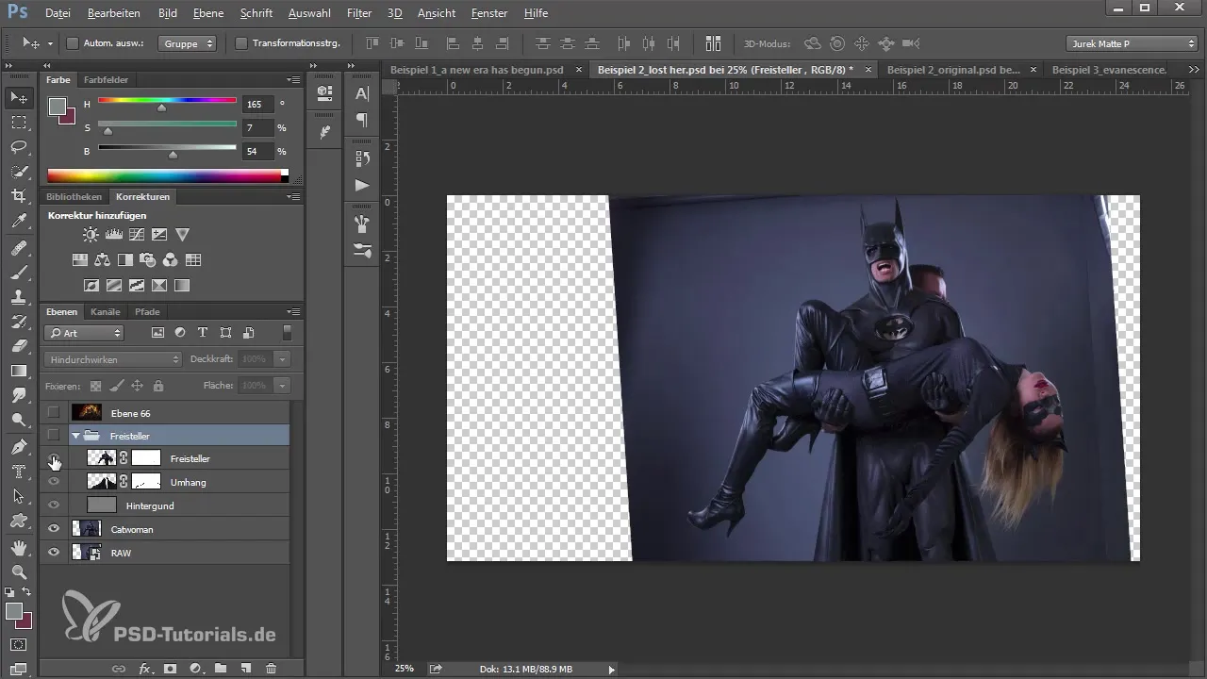The height and width of the screenshot is (679, 1207).
Task: Switch to Kanäle tab
Action: [106, 312]
